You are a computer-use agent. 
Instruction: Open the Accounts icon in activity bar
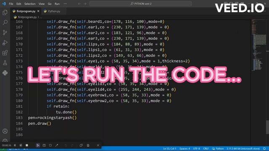pyautogui.click(x=5, y=131)
